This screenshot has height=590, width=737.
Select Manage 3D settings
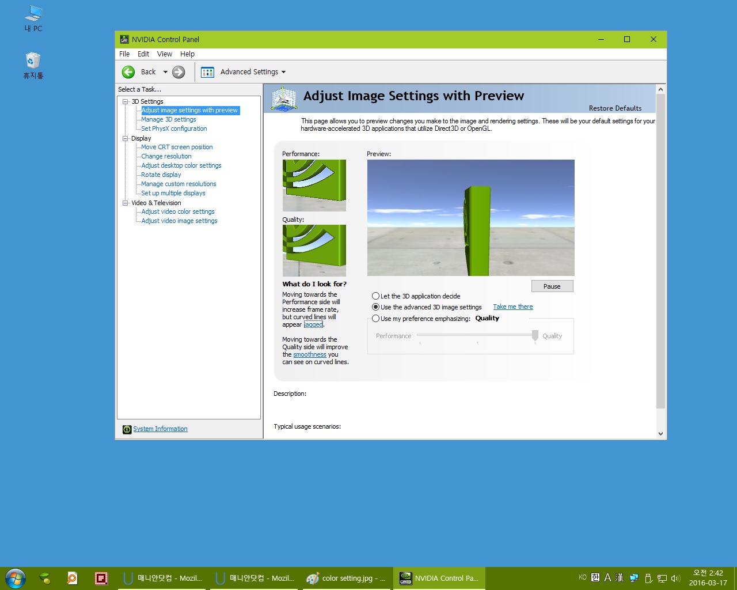pos(169,120)
